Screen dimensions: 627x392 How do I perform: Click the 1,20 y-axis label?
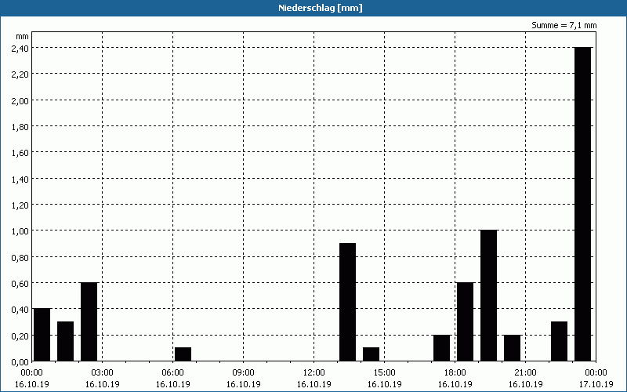coord(20,205)
